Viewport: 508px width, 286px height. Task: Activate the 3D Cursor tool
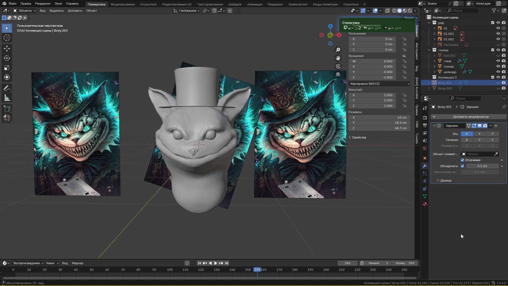tap(7, 38)
